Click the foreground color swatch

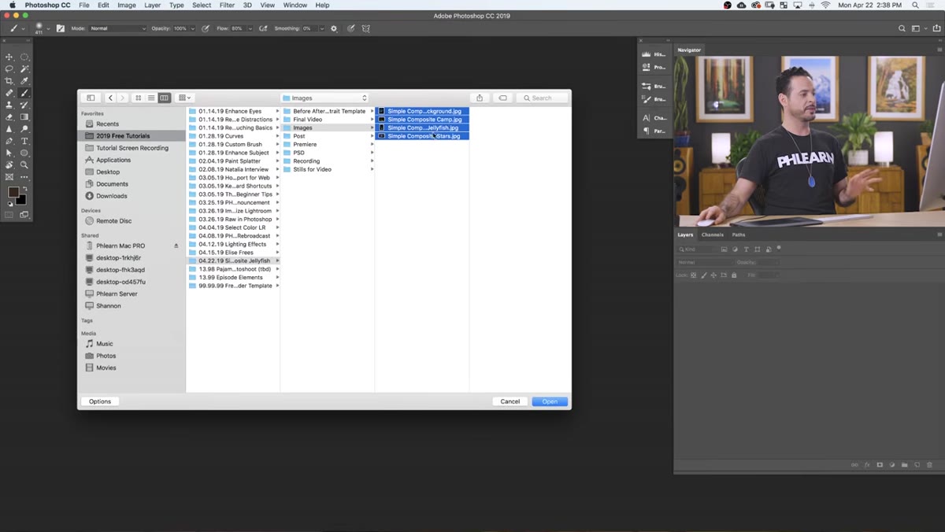click(x=13, y=192)
